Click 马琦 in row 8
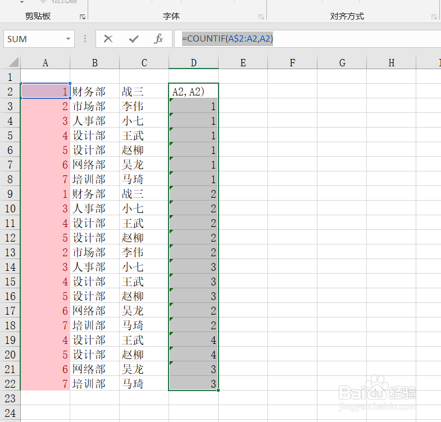441x422 pixels. click(x=133, y=179)
